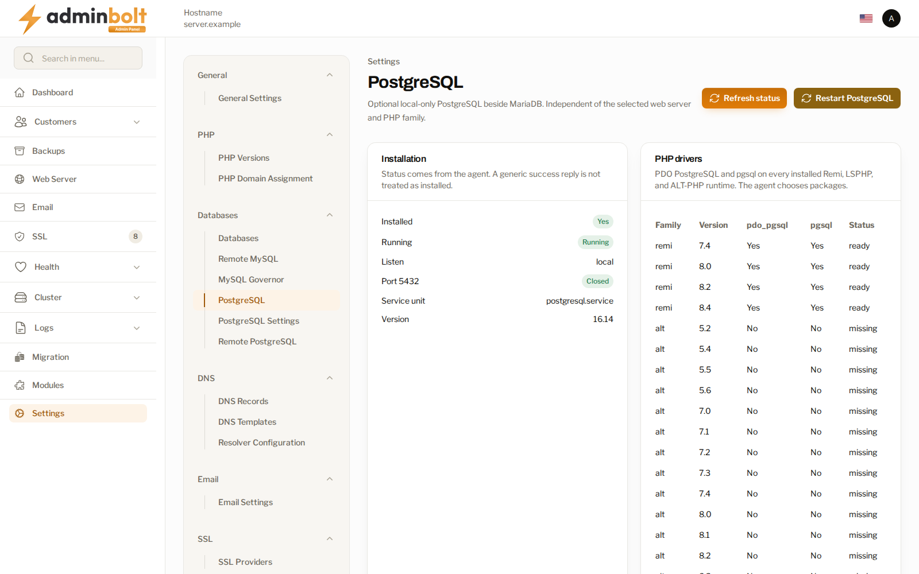Click the SSL shield icon
This screenshot has width=919, height=574.
tap(20, 236)
